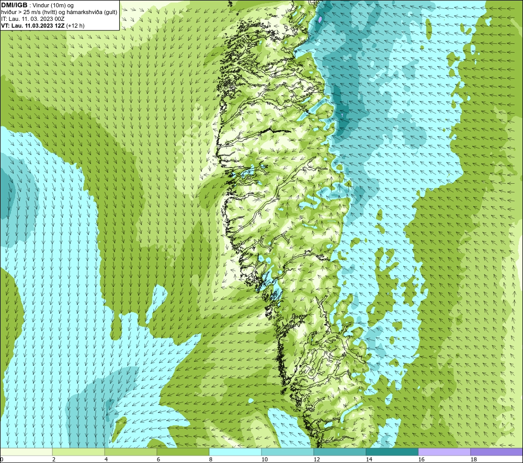Screen dimensions: 523x463
Task: Click the legend value label 10
Action: tap(264, 459)
